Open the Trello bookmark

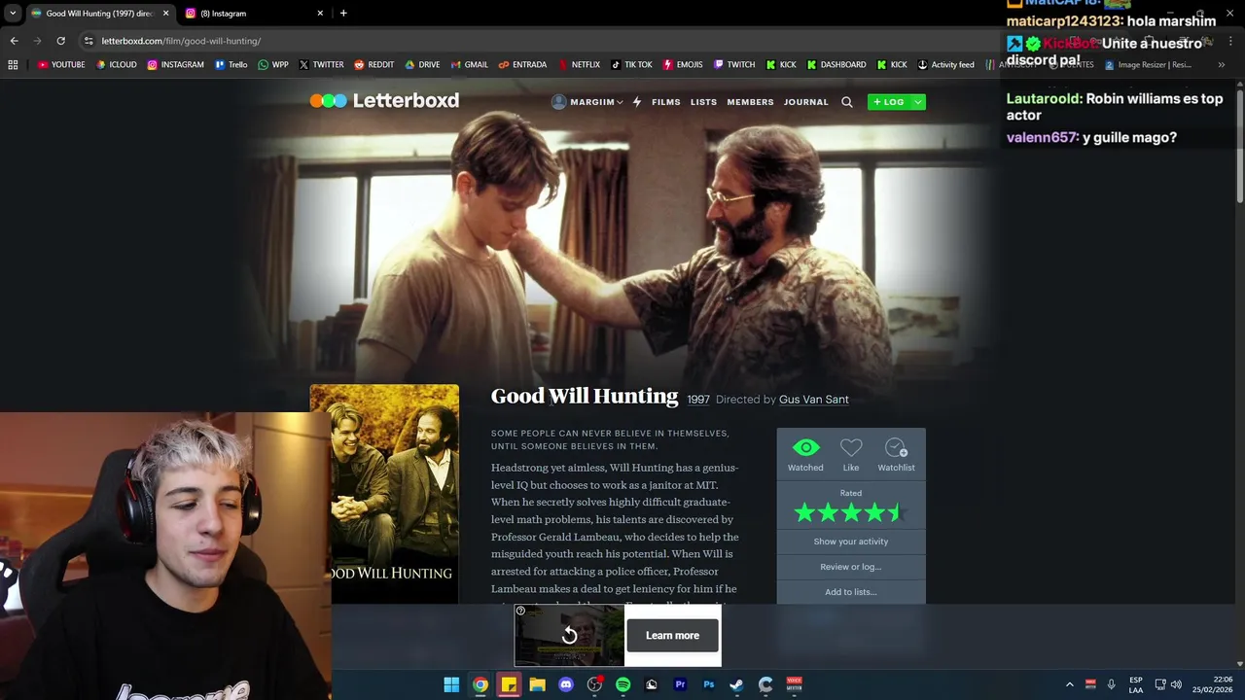(231, 65)
